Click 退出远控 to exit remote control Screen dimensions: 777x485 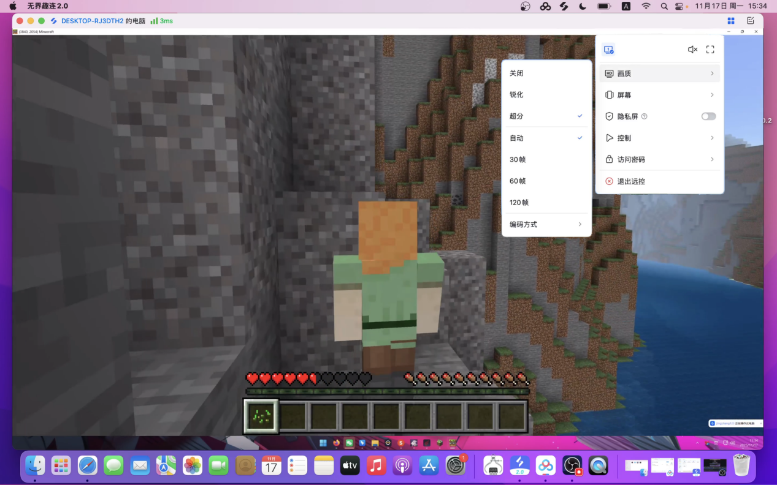(631, 182)
